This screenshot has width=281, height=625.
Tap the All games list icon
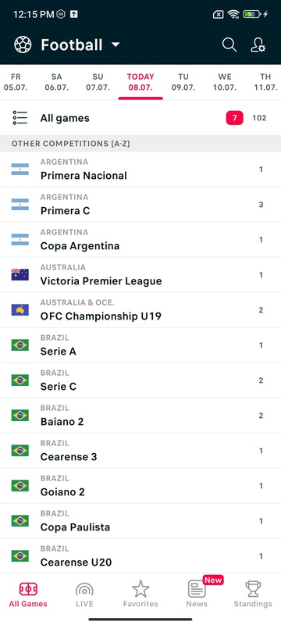point(20,118)
